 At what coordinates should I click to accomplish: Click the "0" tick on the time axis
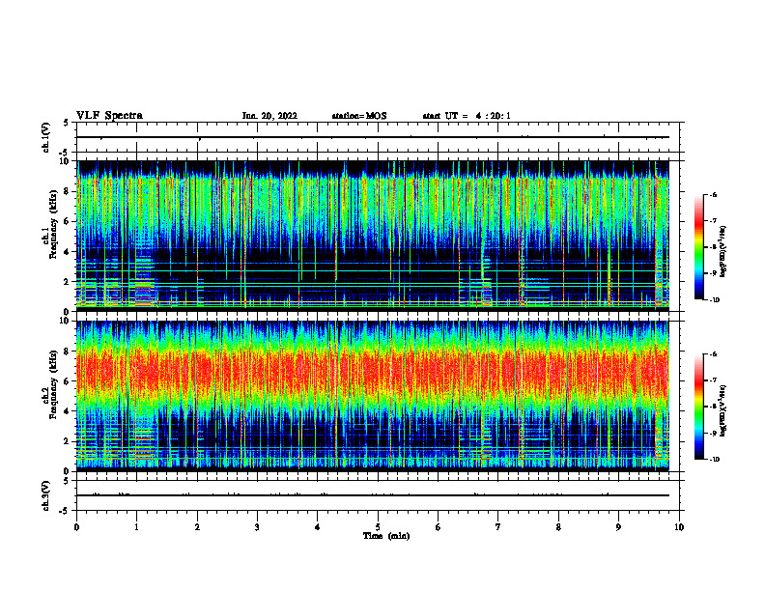[x=76, y=527]
